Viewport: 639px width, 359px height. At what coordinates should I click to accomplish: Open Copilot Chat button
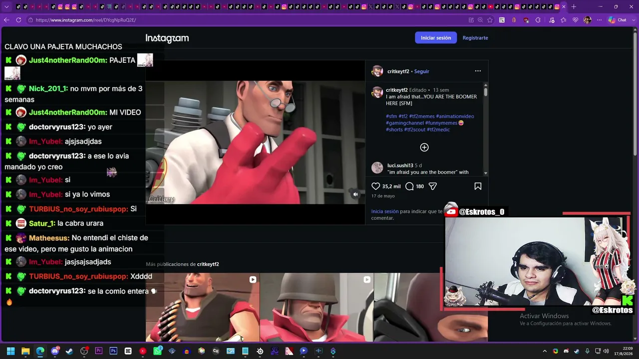tap(617, 20)
